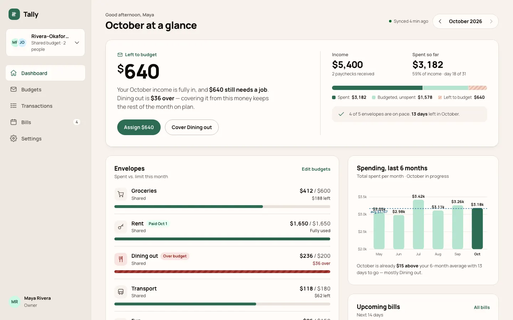Click the Dining out utensils icon

121,259
